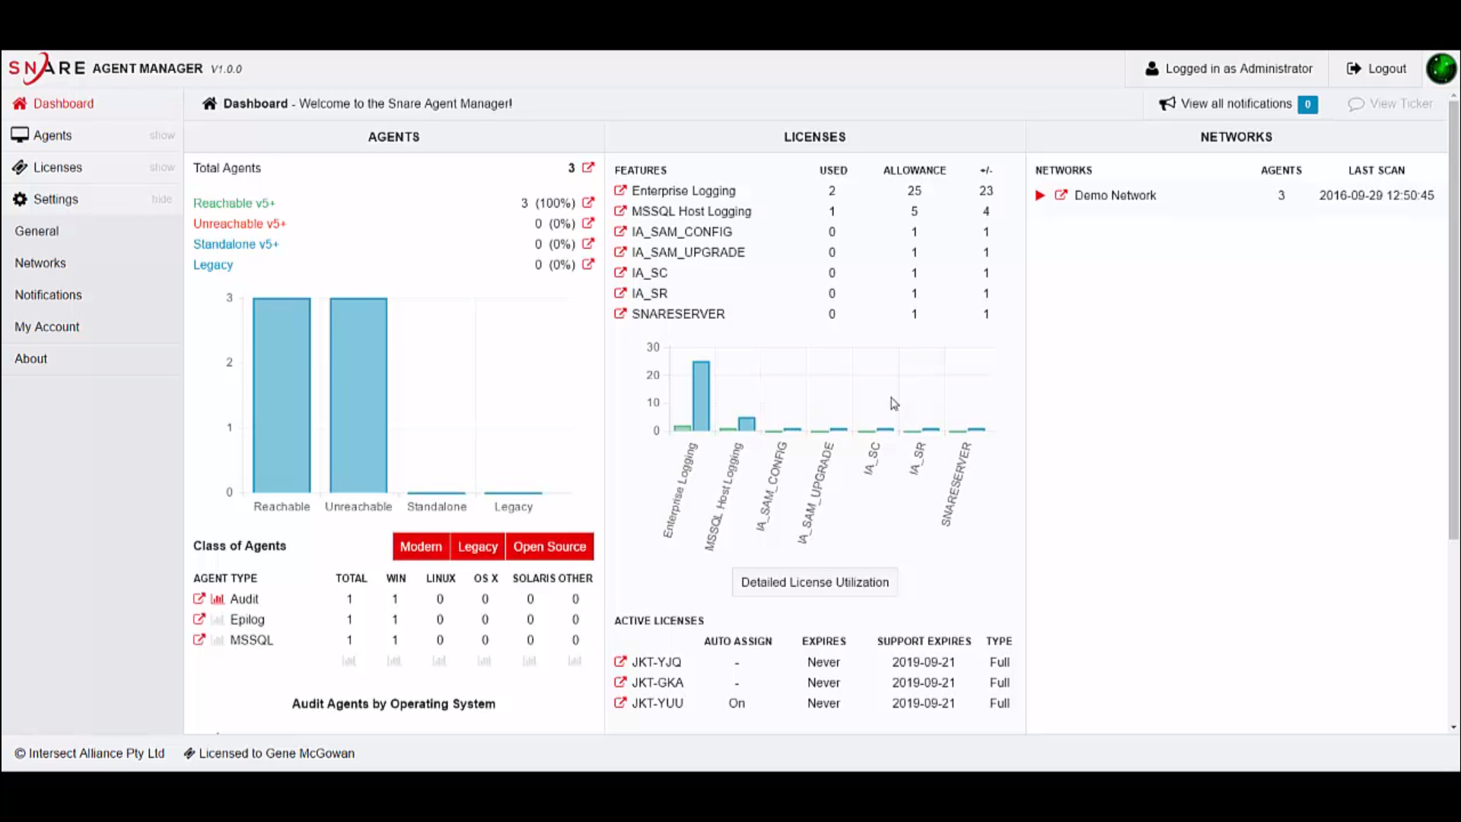Viewport: 1461px width, 822px height.
Task: Toggle the Open Source class filter
Action: [x=549, y=546]
